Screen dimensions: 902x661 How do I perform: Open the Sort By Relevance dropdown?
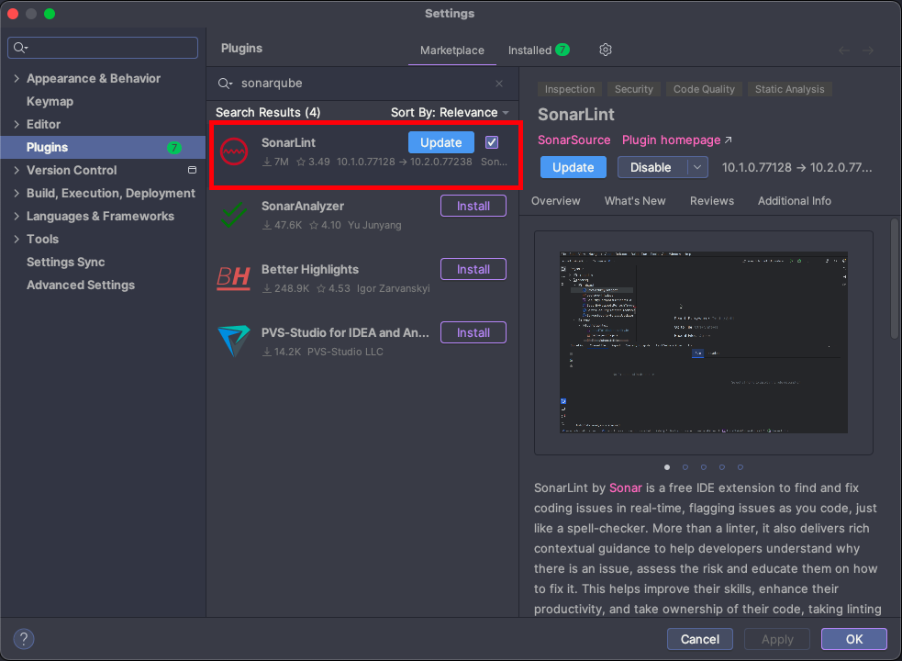[x=450, y=112]
